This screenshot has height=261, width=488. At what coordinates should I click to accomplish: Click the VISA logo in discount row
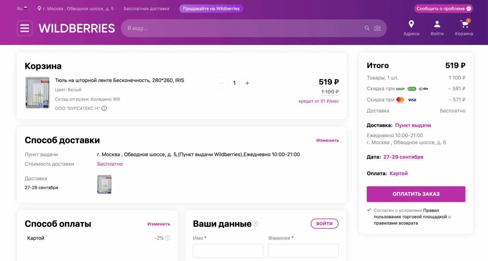point(412,100)
